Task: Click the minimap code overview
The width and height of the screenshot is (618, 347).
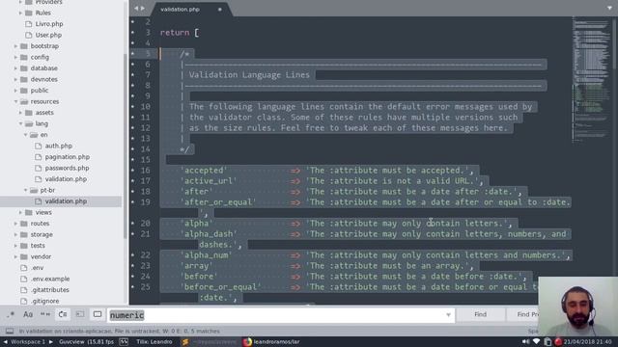Action: point(591,79)
